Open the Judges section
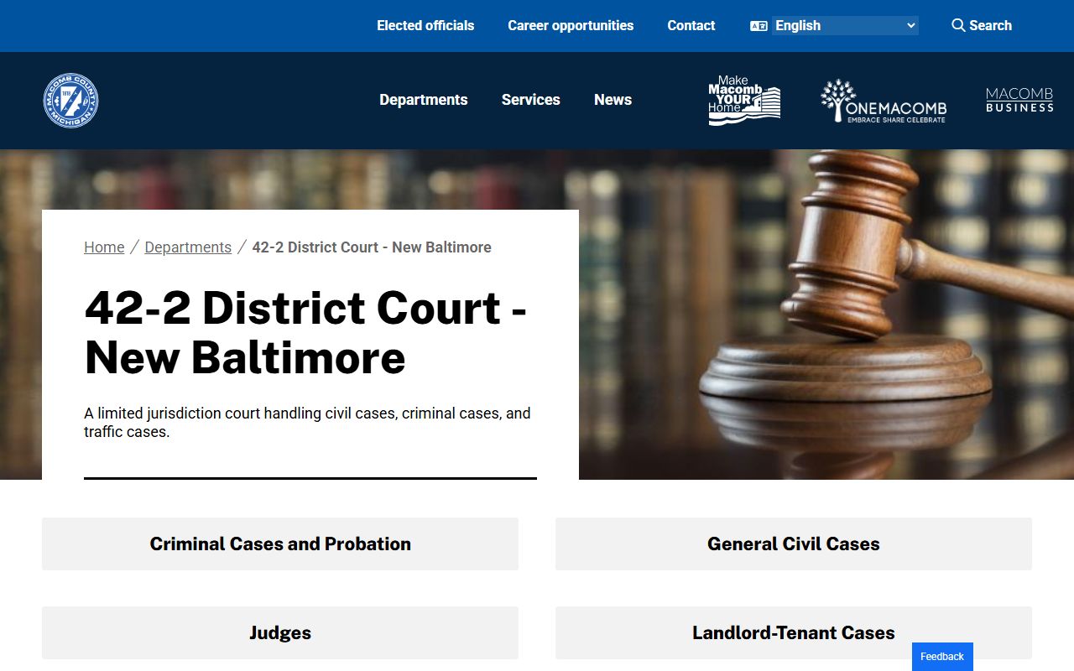1074x671 pixels. coord(280,632)
